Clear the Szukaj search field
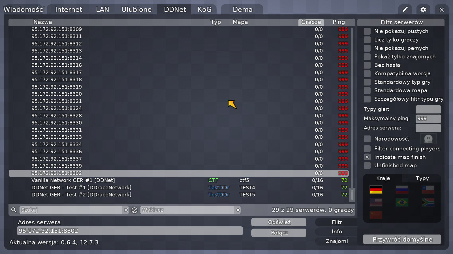 click(126, 210)
